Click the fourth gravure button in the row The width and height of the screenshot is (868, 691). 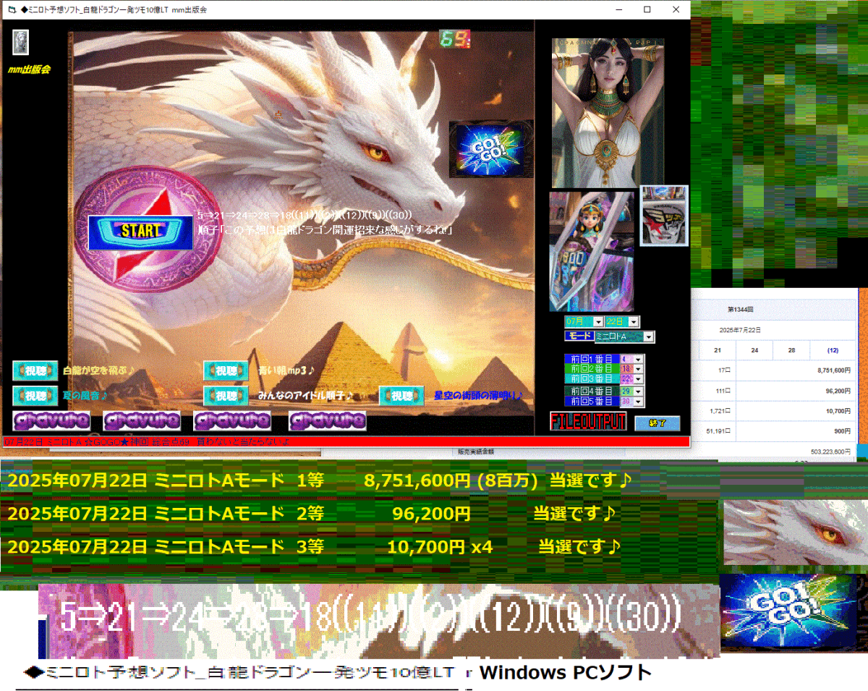coord(328,420)
